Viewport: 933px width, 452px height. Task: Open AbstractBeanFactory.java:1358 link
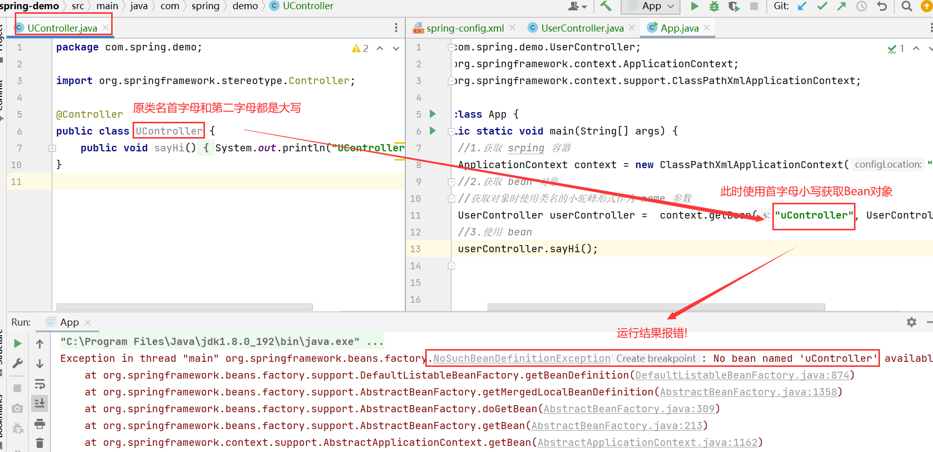click(x=748, y=392)
